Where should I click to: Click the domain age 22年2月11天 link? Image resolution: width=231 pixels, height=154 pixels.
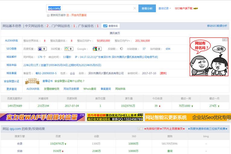62,65
